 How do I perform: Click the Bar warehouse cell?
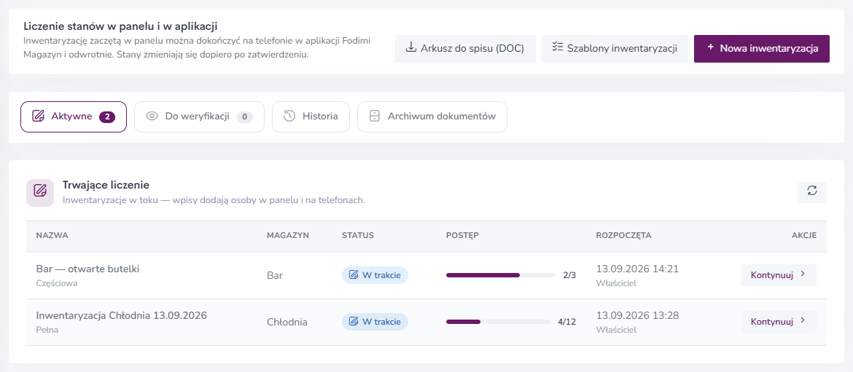275,275
